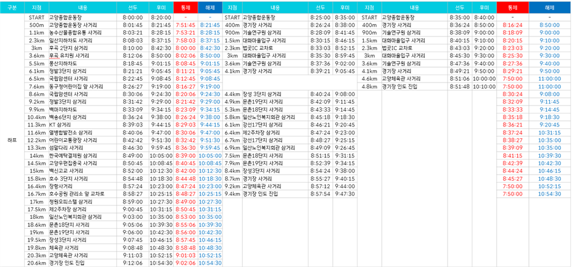Select the 11:00:00 release time in 4.6km row

click(550, 78)
